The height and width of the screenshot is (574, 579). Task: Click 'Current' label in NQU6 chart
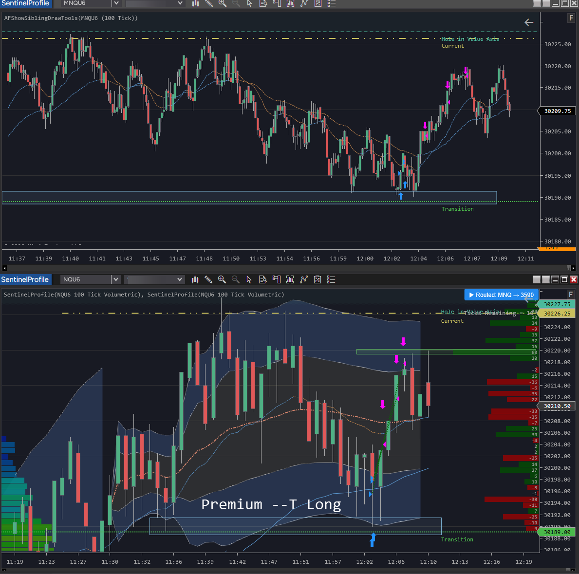[x=452, y=321]
